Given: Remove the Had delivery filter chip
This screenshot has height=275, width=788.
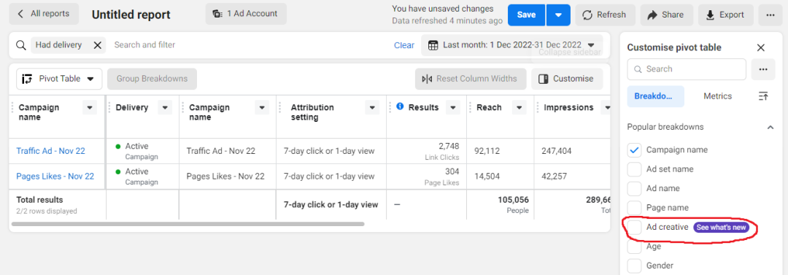Looking at the screenshot, I should (x=98, y=44).
